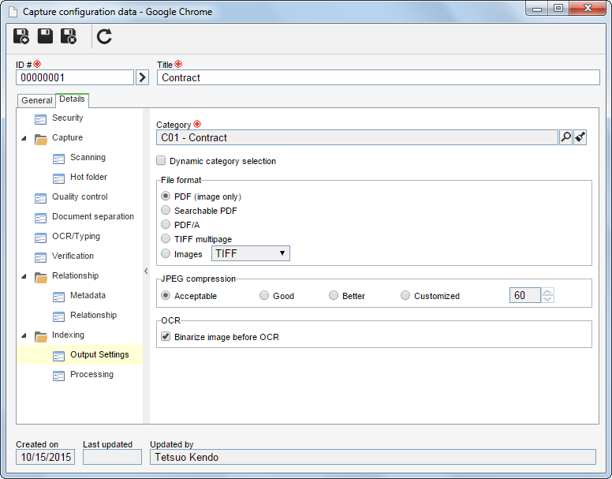Click the plain Save disk icon
Image resolution: width=612 pixels, height=479 pixels.
45,36
